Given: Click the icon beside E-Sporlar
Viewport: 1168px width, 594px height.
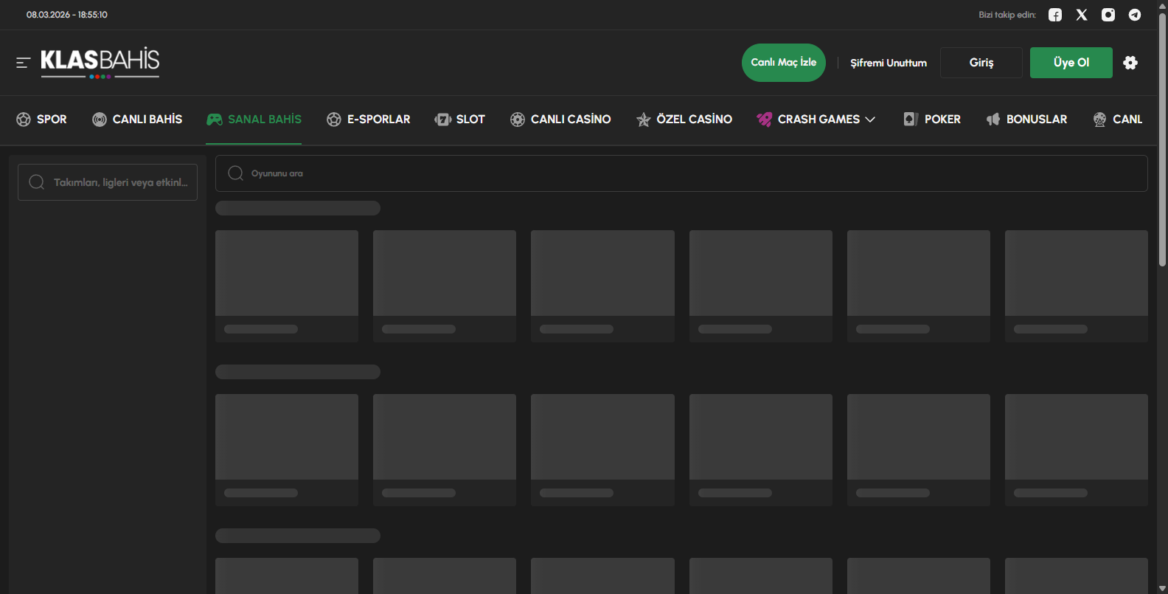Looking at the screenshot, I should pos(334,120).
